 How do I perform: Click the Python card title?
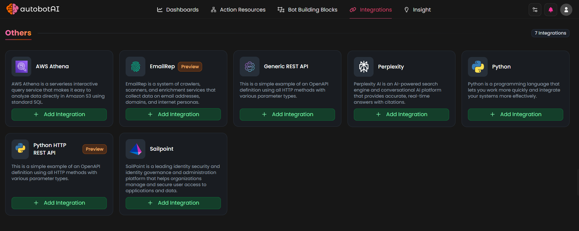pos(501,67)
